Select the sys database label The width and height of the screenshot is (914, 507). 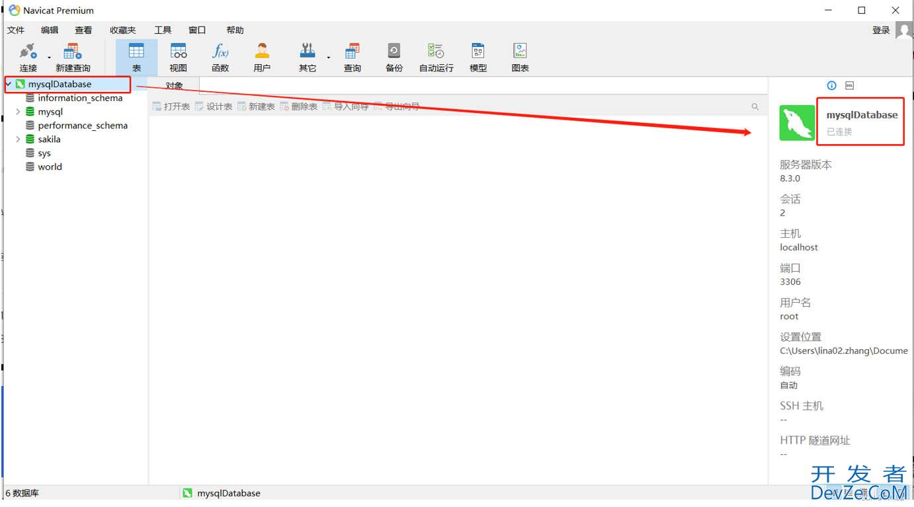click(x=44, y=153)
